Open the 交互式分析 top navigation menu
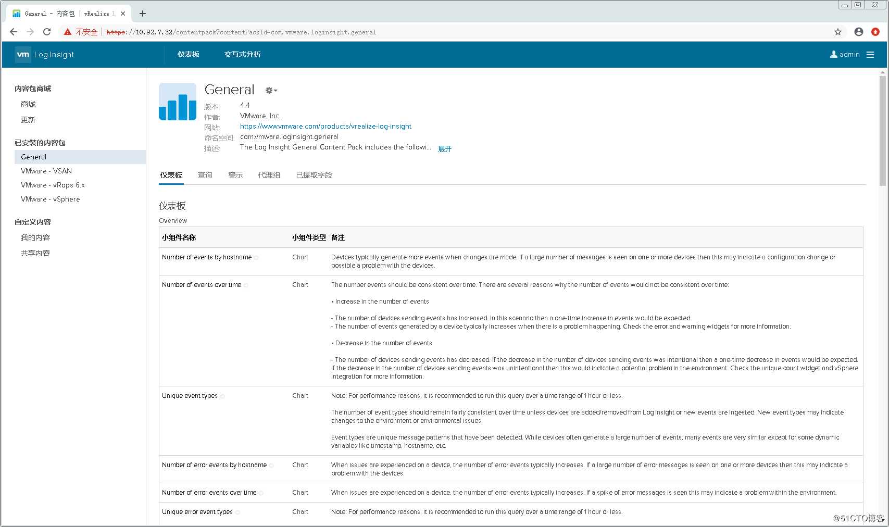The height and width of the screenshot is (527, 889). (243, 54)
